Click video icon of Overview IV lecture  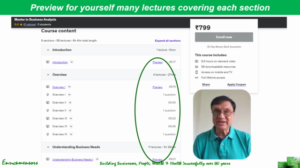(x=48, y=126)
